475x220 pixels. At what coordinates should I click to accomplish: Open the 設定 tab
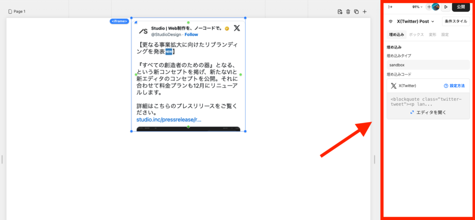point(445,35)
